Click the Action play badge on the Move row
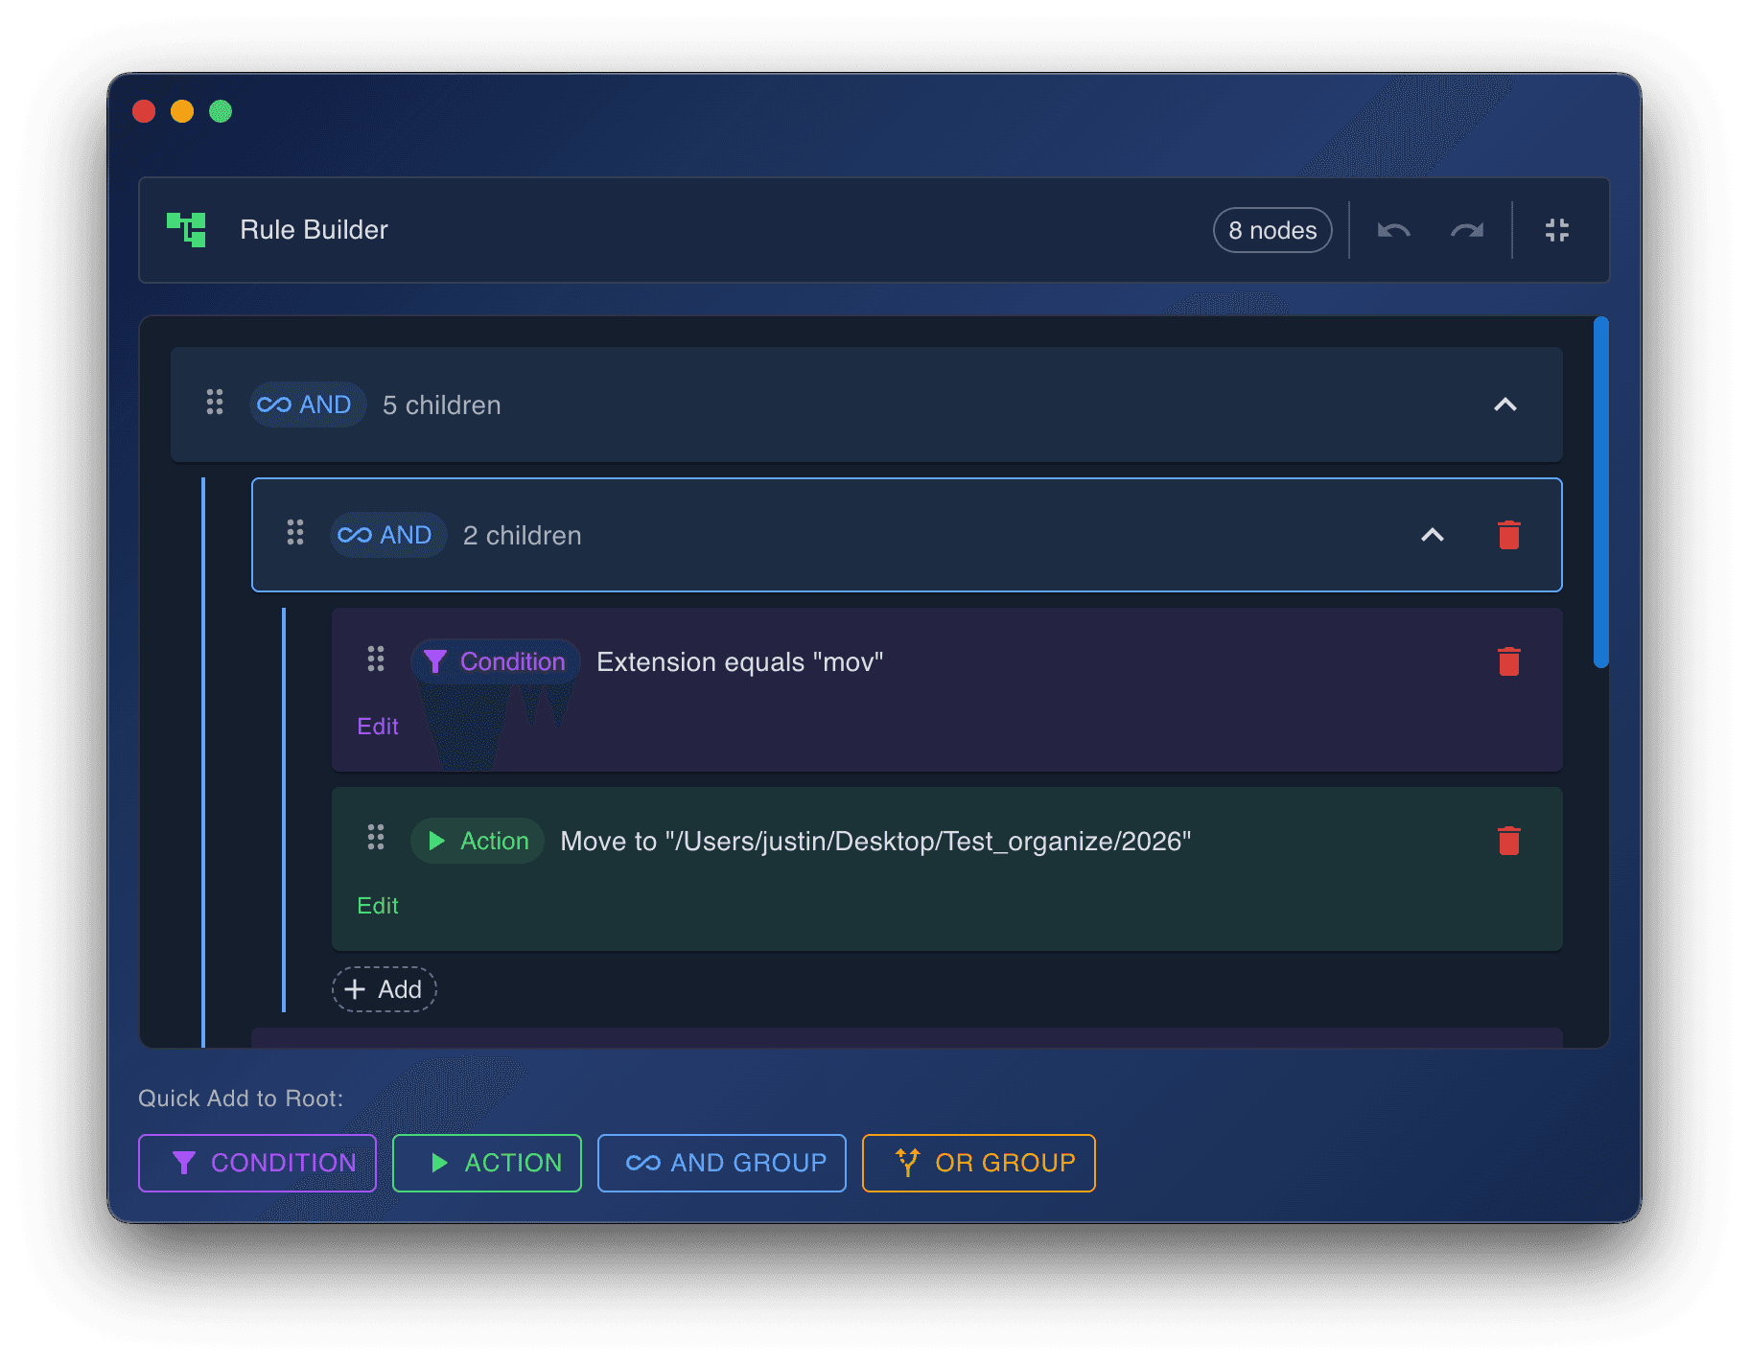This screenshot has width=1749, height=1365. (x=478, y=841)
